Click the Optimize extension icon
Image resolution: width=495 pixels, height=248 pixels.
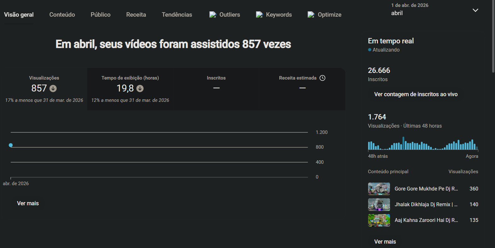pyautogui.click(x=311, y=15)
